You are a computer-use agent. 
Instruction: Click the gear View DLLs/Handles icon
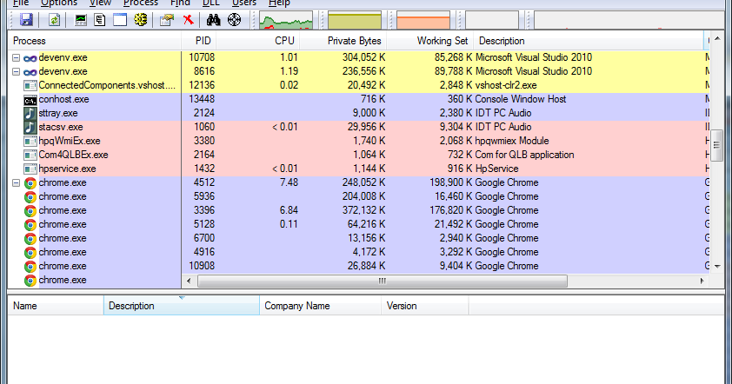141,20
